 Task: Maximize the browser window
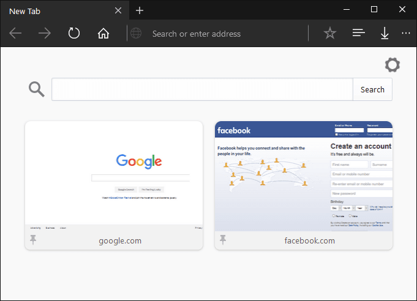374,9
